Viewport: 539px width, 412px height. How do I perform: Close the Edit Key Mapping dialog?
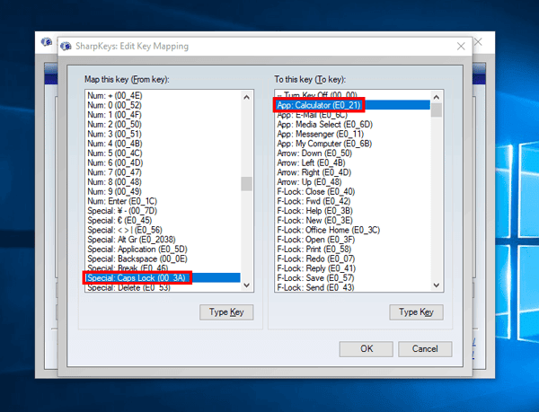461,47
